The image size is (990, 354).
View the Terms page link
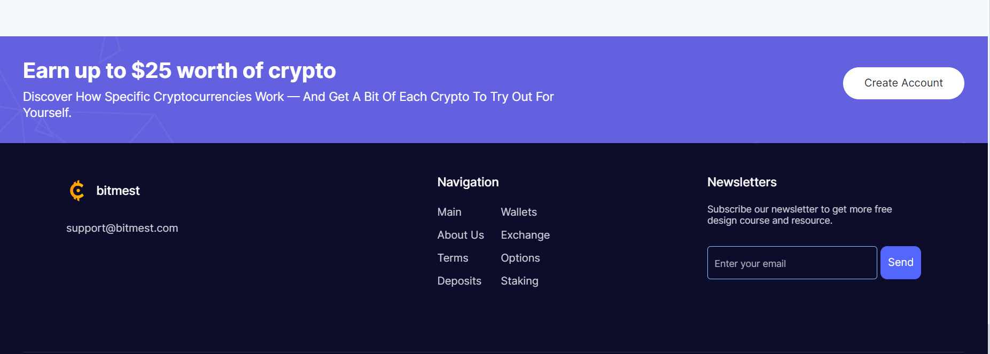(452, 258)
